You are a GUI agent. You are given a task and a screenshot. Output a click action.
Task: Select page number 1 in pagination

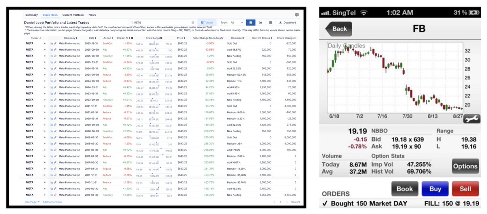tap(280, 201)
